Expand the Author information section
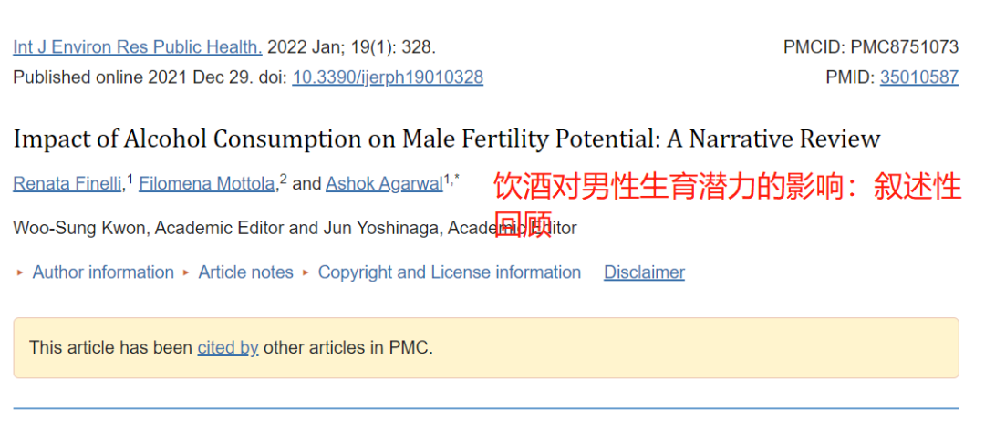The height and width of the screenshot is (421, 985). [103, 272]
